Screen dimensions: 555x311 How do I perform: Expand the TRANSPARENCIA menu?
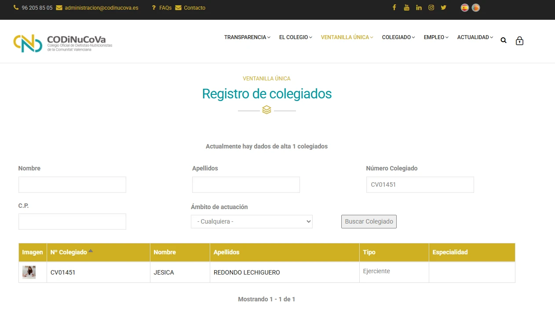coord(247,37)
